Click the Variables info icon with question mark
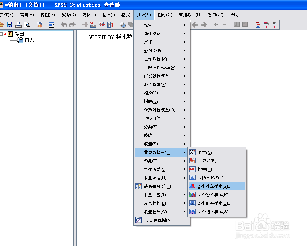The width and height of the screenshot is (307, 246). pyautogui.click(x=110, y=25)
